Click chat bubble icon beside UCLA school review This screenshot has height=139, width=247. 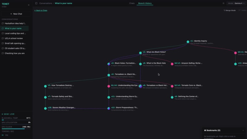[x=3, y=38]
